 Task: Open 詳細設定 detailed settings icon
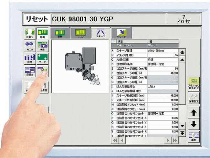[194, 98]
